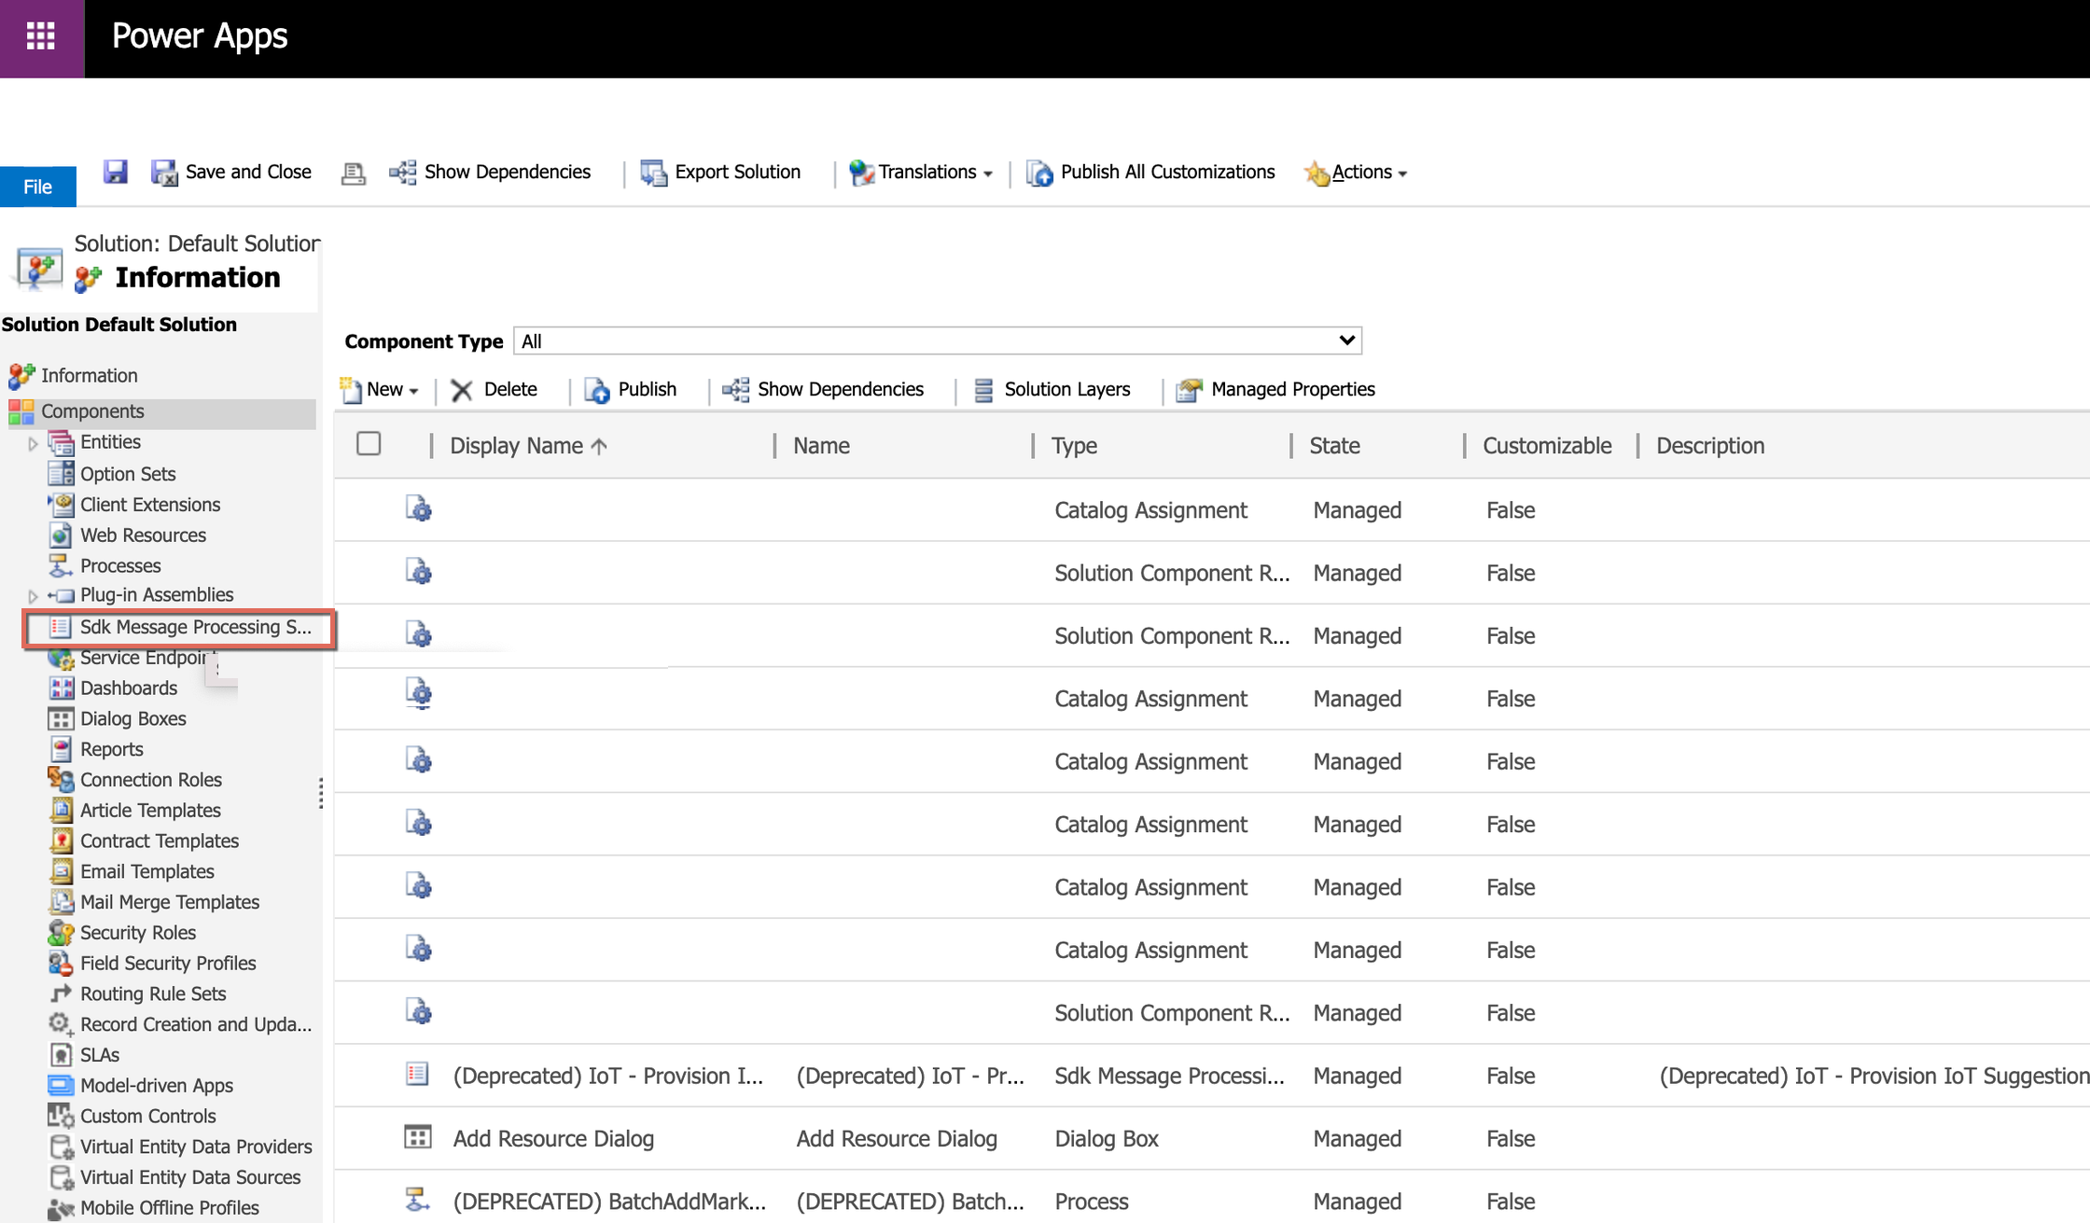The image size is (2090, 1223).
Task: Click the Routing Rule Sets arrow icon
Action: pyautogui.click(x=61, y=994)
